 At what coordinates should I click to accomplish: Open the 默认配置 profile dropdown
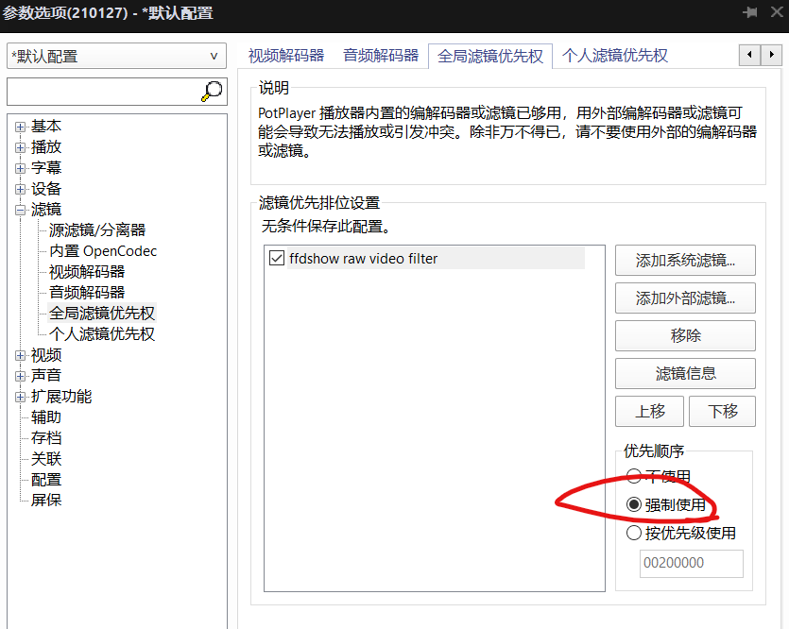[117, 56]
